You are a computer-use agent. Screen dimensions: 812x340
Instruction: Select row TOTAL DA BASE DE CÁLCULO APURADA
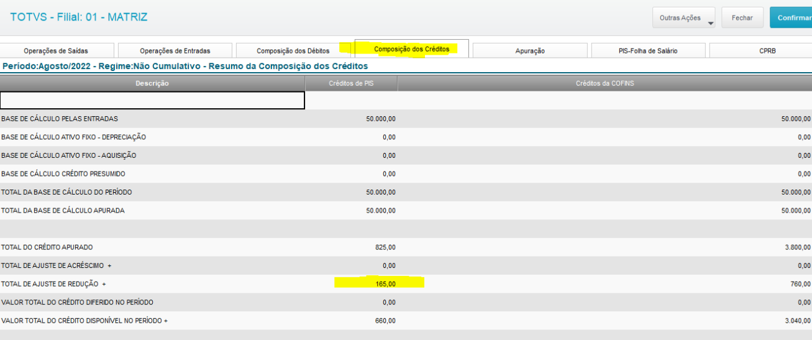406,211
